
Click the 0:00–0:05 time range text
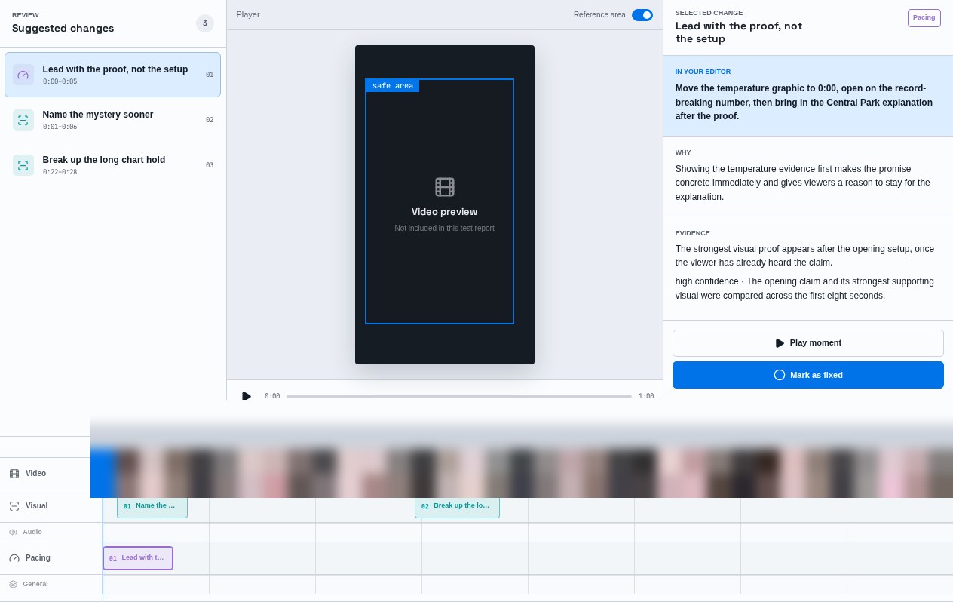(x=60, y=82)
